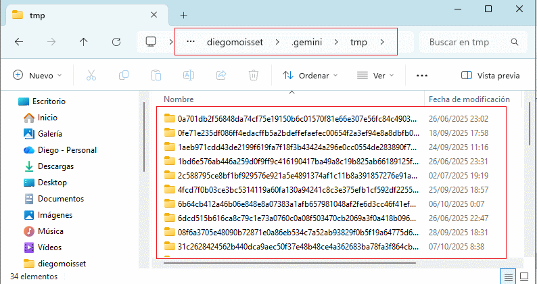Click the trash Delete icon in toolbar
Screen dimensions: 537x284
click(x=253, y=75)
